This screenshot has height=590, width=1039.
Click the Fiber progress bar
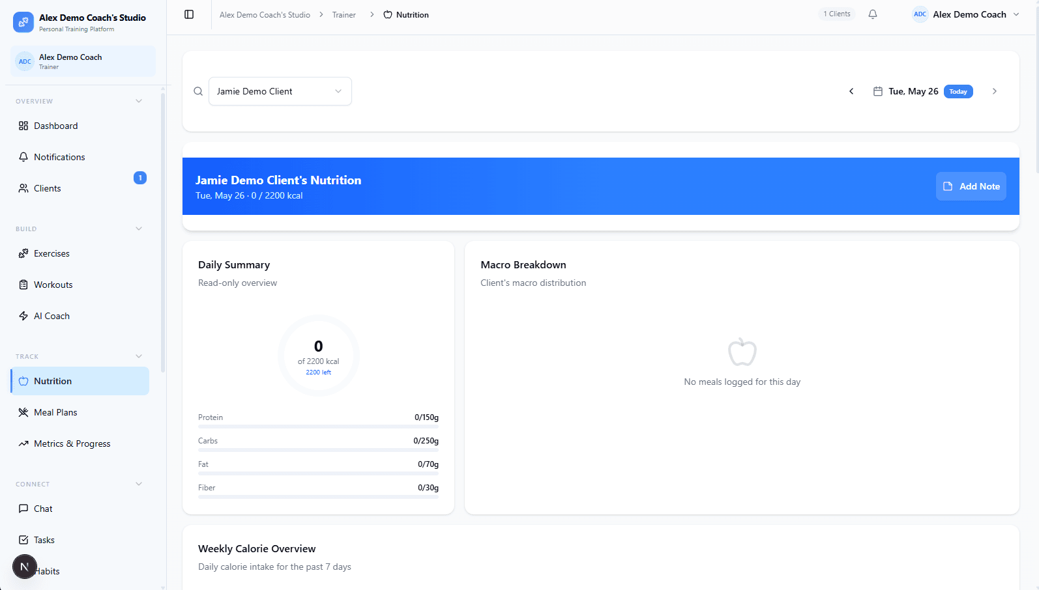pyautogui.click(x=318, y=497)
